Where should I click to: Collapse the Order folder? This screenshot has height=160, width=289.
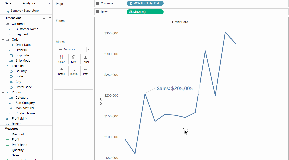click(x=3, y=40)
